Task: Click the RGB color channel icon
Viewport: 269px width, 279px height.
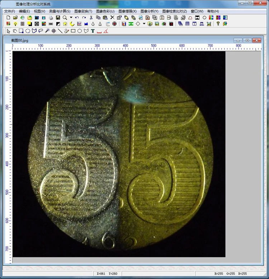Action: (x=211, y=18)
